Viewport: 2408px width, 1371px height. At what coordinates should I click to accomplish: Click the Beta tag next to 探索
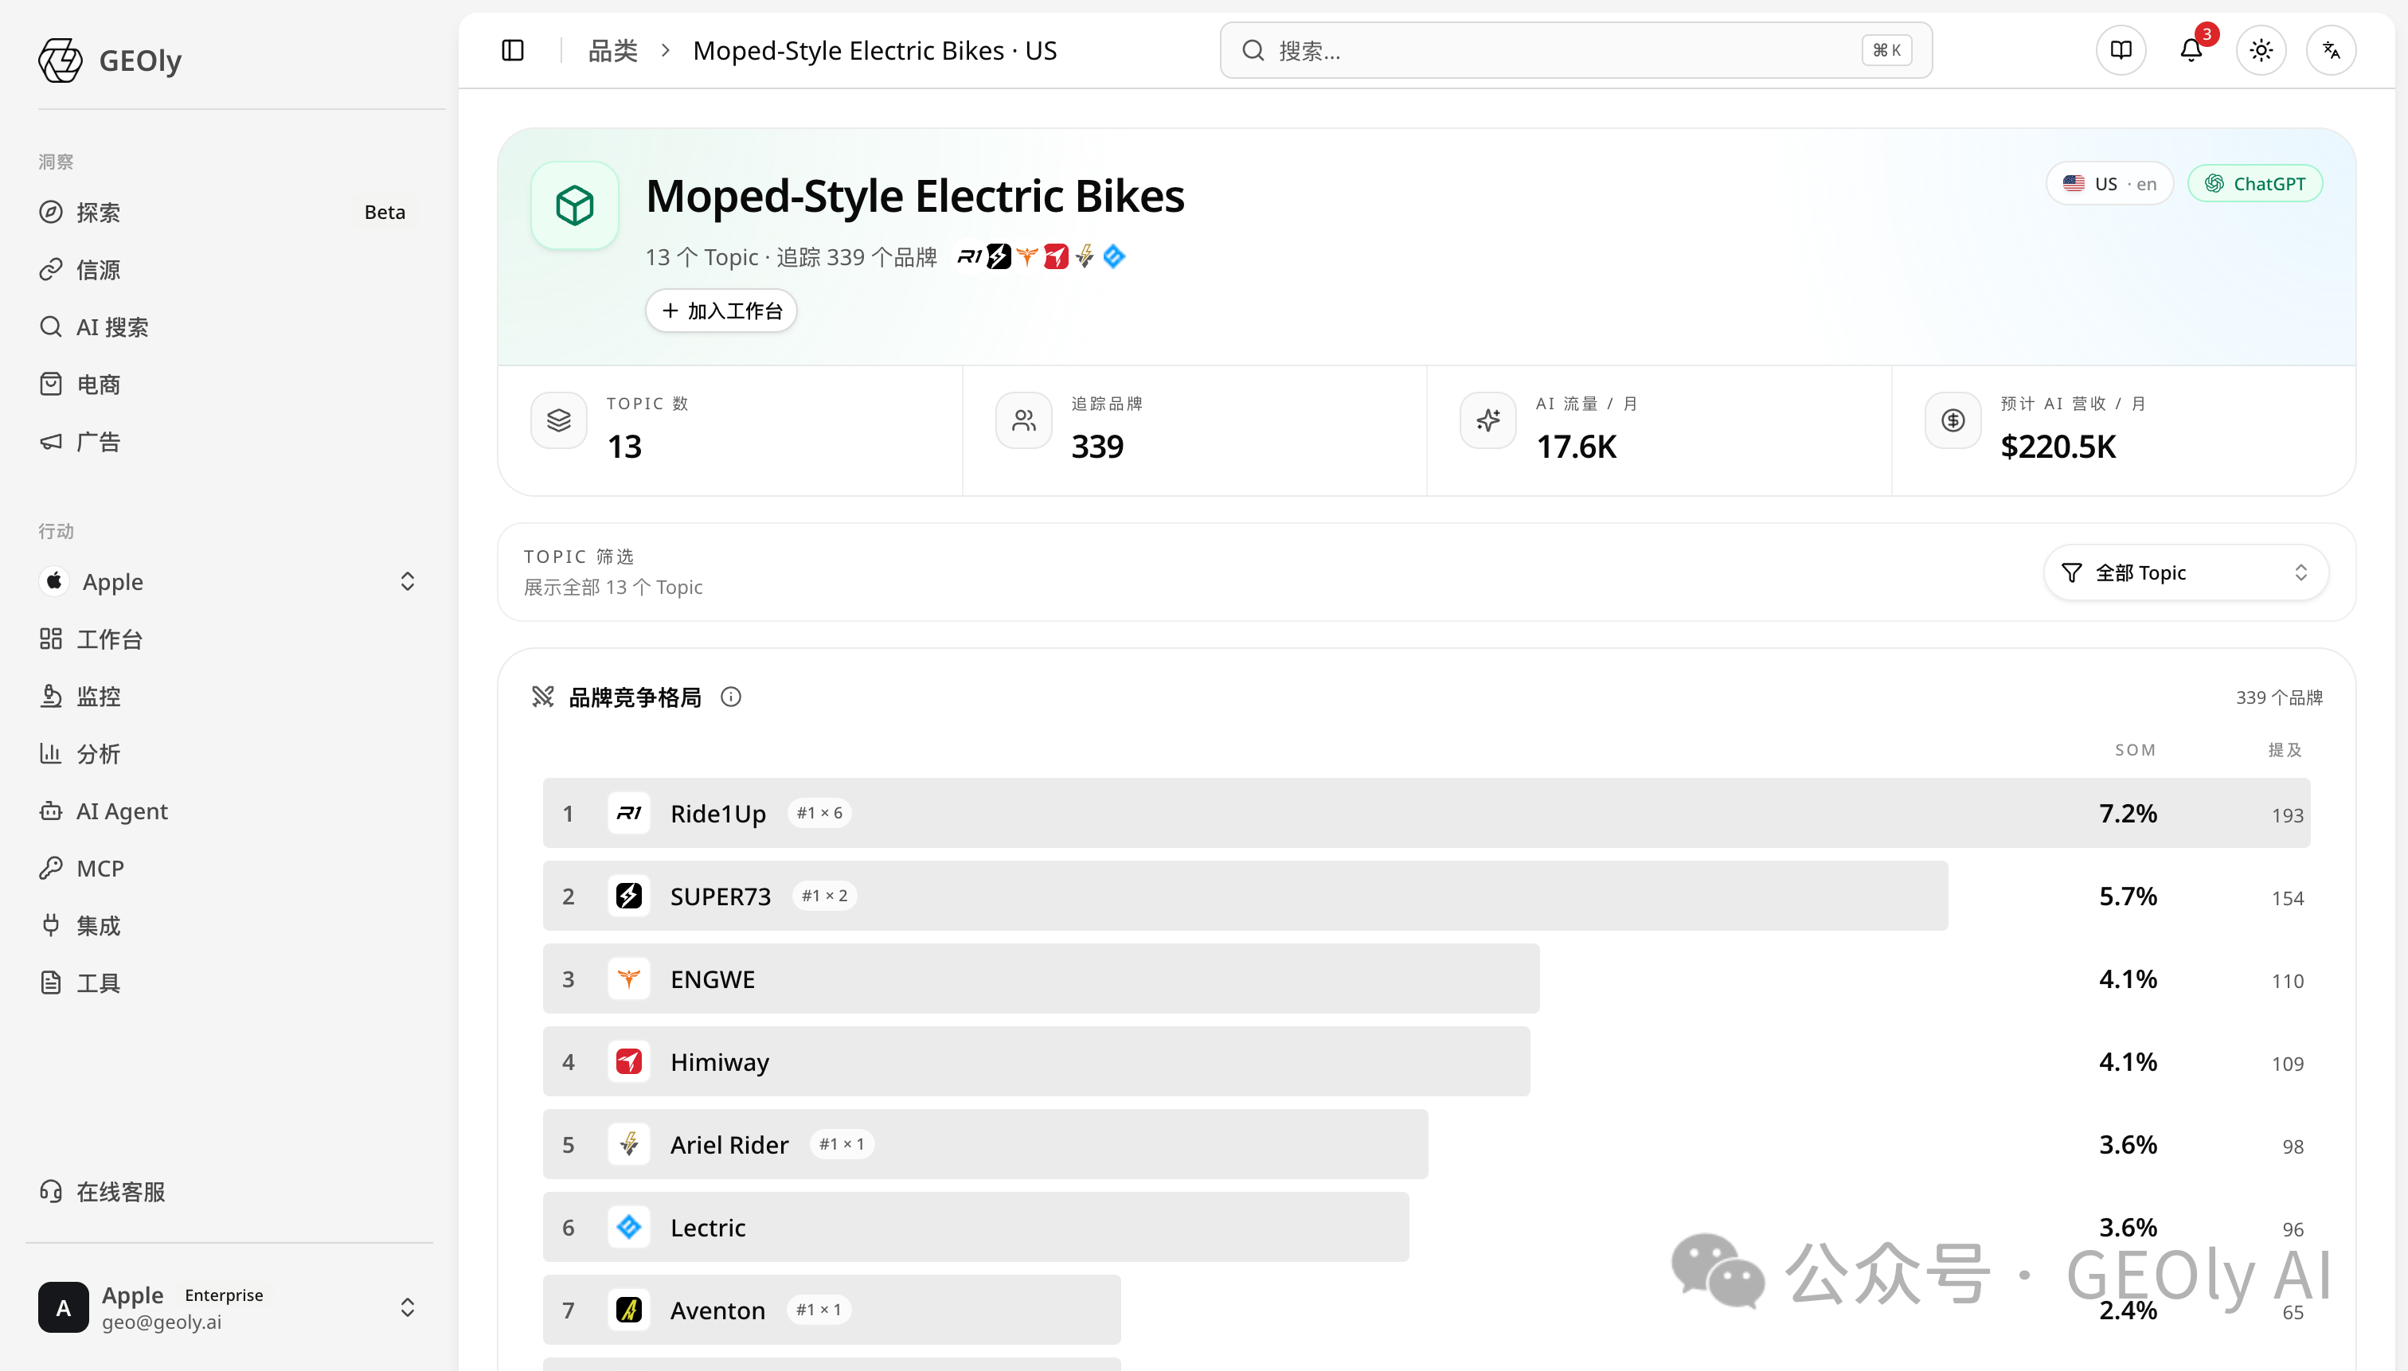coord(385,212)
